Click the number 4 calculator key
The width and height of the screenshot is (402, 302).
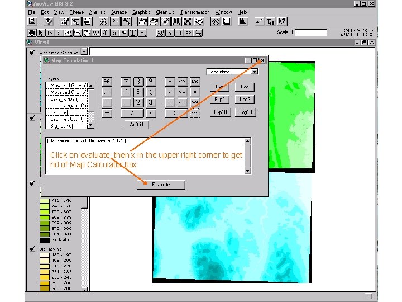point(126,92)
